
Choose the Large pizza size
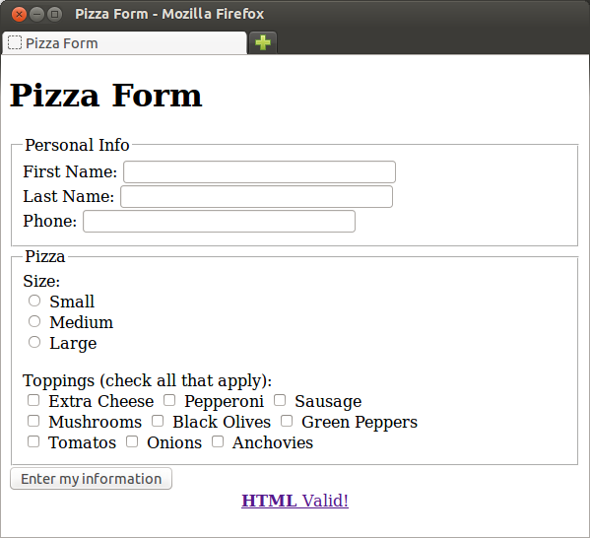click(x=34, y=342)
